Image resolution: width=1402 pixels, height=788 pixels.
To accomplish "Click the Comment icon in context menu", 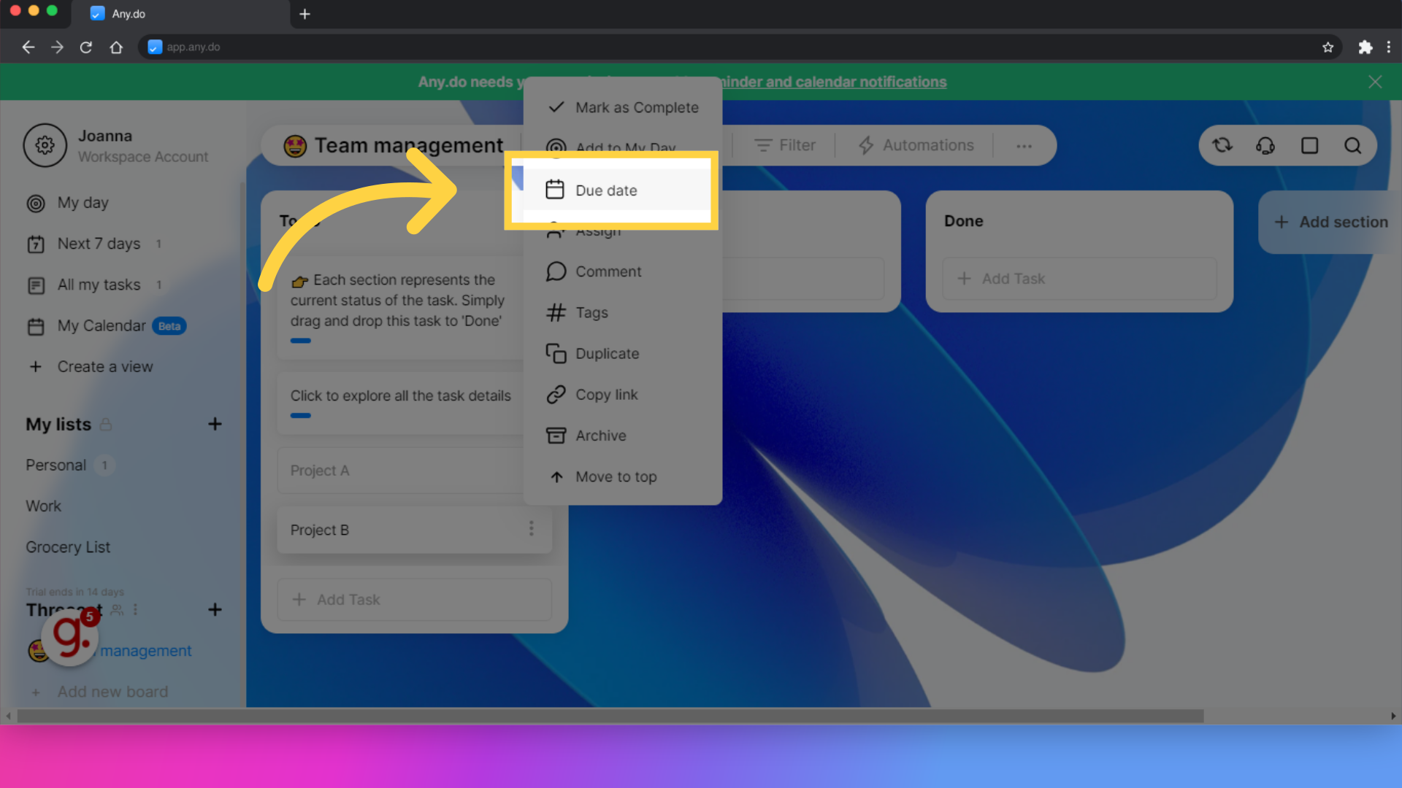I will [556, 271].
